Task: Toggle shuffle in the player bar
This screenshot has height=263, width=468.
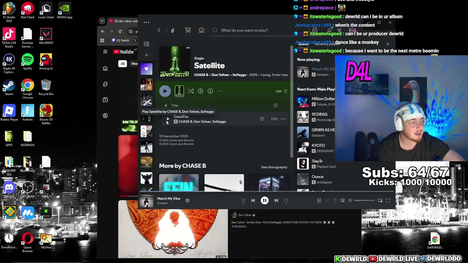Action: pos(243,201)
